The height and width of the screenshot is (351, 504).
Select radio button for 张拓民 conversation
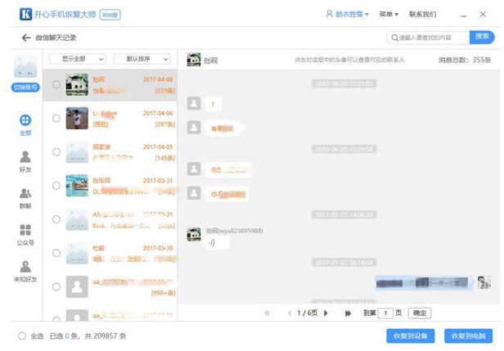[x=56, y=186]
